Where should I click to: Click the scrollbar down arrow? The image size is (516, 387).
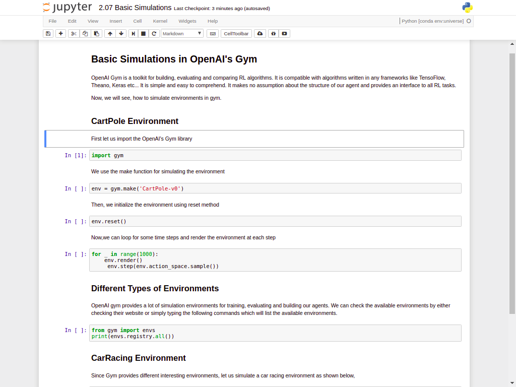point(512,383)
